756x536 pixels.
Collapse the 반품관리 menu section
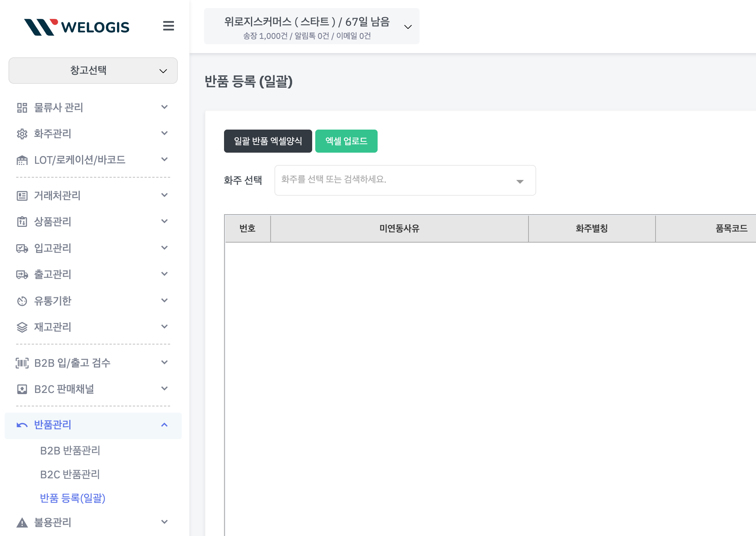(x=164, y=425)
